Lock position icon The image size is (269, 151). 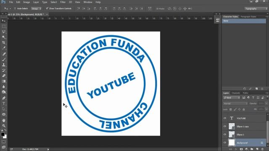[x=239, y=109]
